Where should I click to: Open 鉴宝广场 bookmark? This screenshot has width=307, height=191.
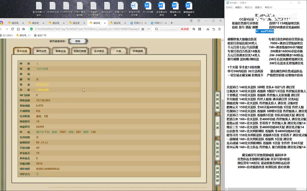click(x=40, y=35)
